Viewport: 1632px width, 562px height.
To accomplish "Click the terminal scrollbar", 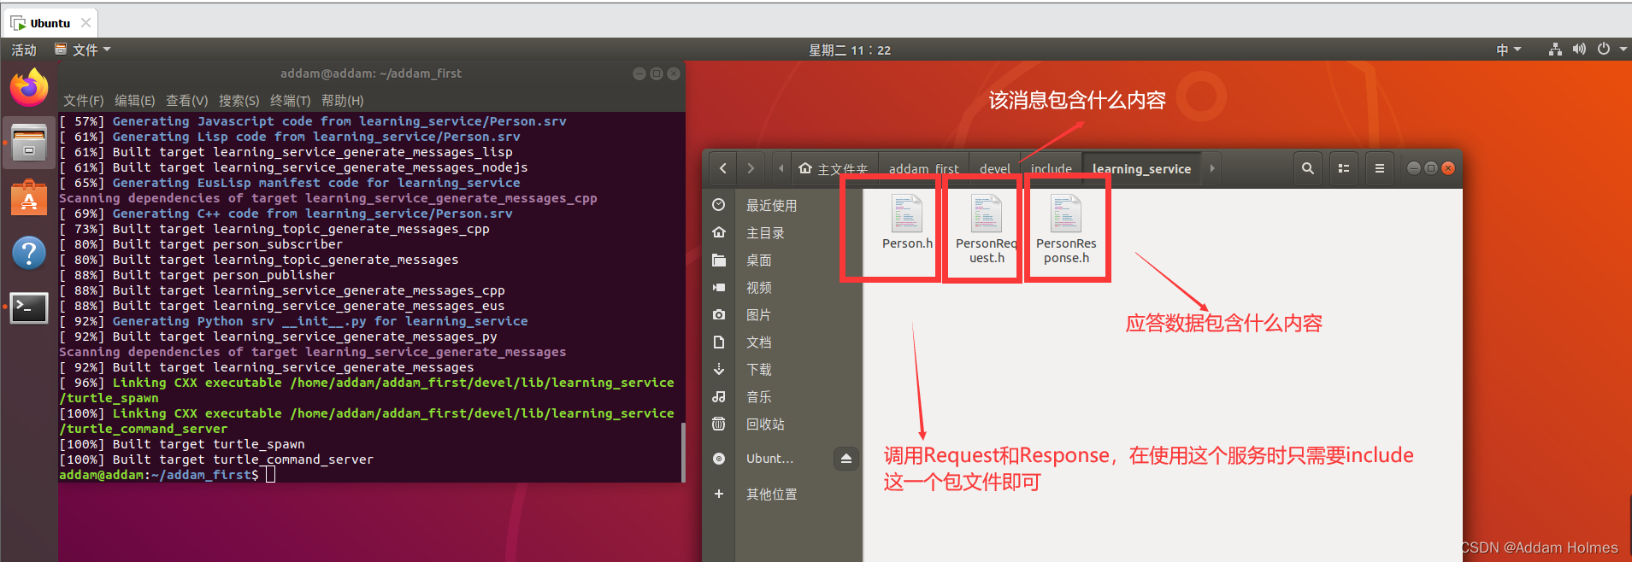I will pyautogui.click(x=682, y=452).
